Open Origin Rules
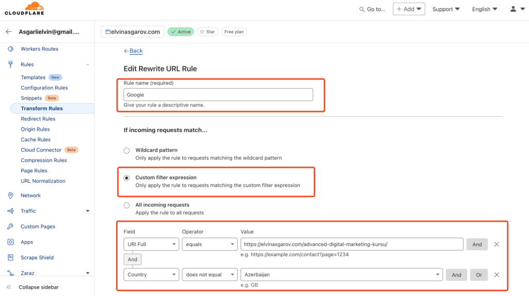 [35, 129]
